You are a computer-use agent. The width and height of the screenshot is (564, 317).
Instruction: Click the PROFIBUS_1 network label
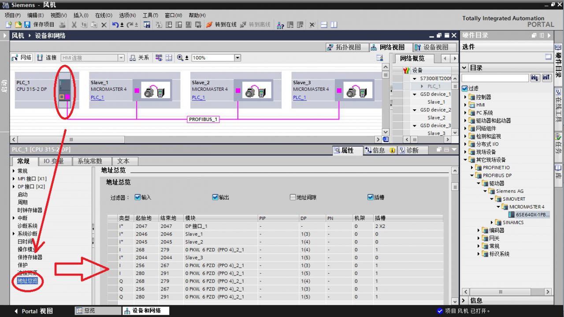click(204, 119)
